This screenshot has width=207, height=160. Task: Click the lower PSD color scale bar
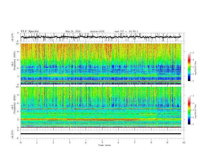pos(189,110)
